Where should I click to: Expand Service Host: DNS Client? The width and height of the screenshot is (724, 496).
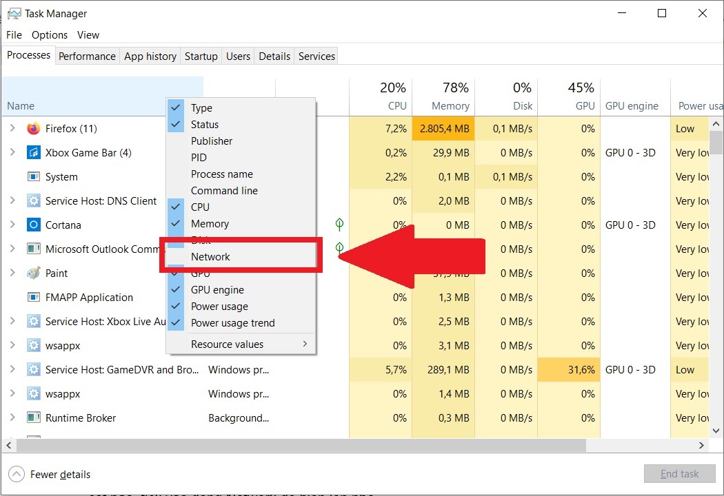[12, 200]
